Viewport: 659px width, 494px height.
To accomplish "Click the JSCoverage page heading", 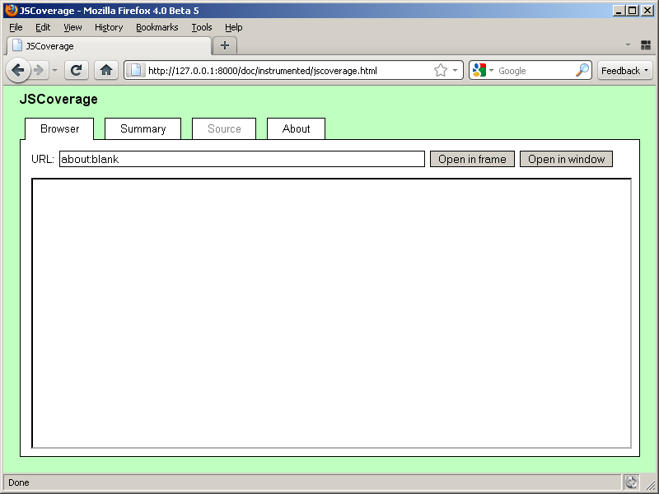I will click(x=58, y=99).
